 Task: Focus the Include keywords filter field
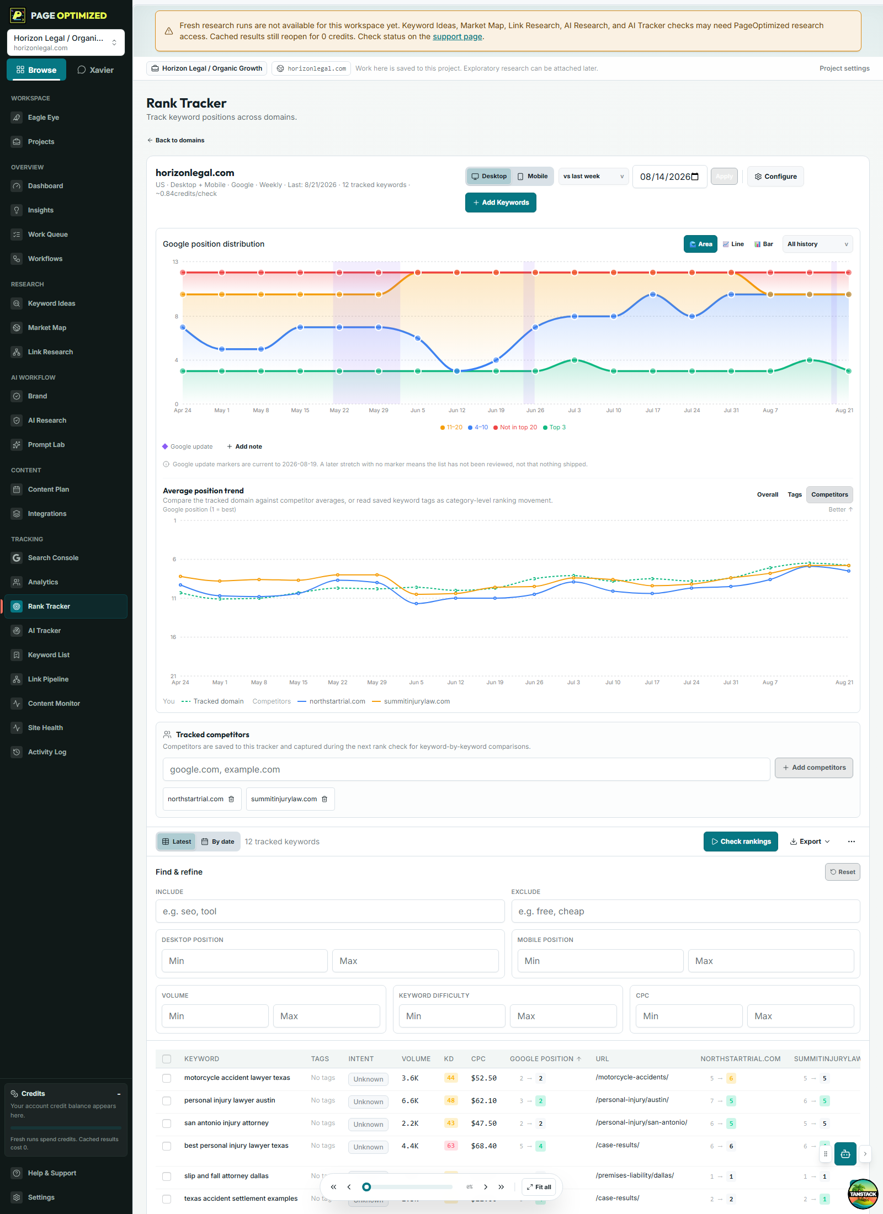(330, 911)
